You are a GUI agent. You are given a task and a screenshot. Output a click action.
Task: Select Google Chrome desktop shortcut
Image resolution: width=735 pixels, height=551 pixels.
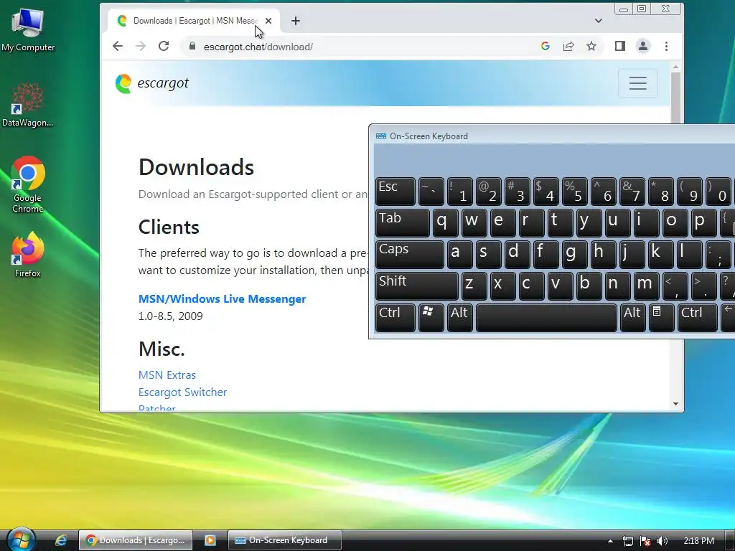[28, 184]
